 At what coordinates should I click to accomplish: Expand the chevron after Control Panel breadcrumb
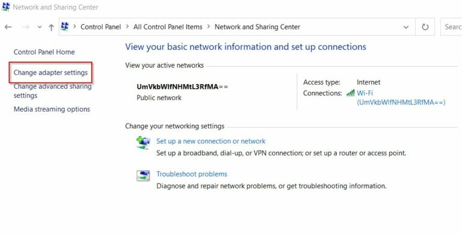coord(128,27)
